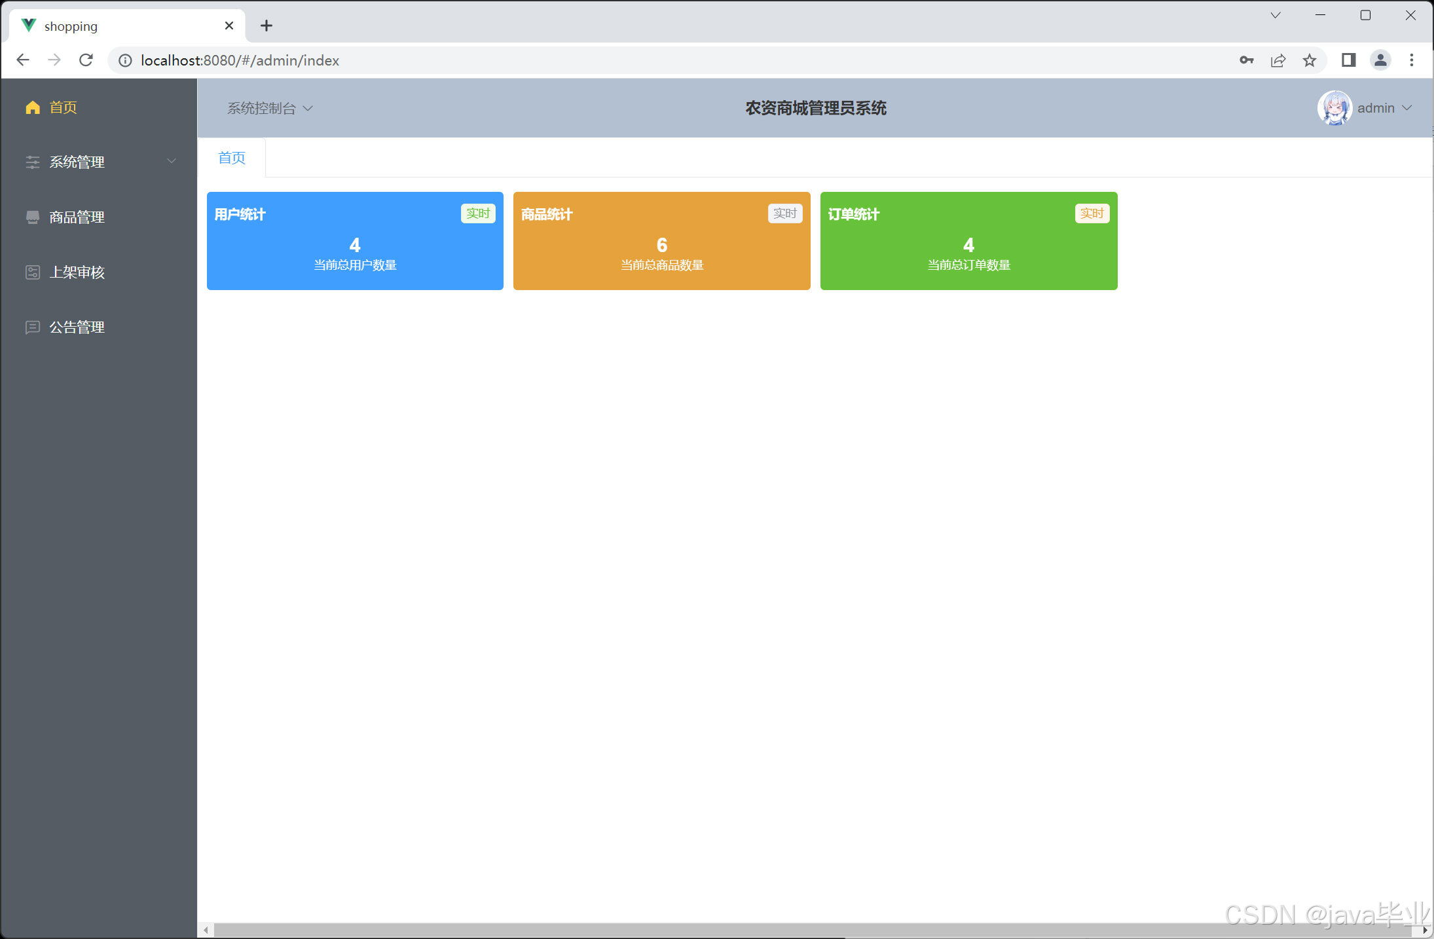This screenshot has height=939, width=1434.
Task: Click the 上架审核 review icon
Action: click(32, 272)
